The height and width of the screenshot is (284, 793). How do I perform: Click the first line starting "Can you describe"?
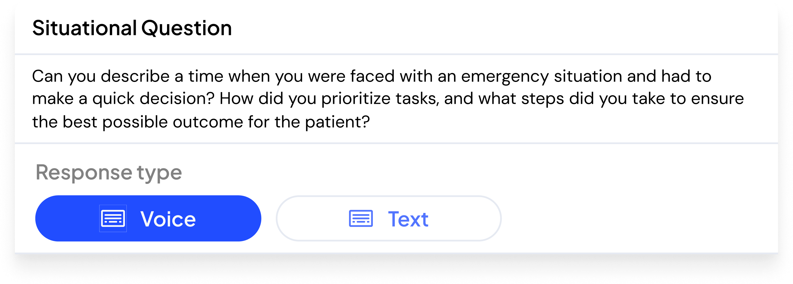[372, 76]
